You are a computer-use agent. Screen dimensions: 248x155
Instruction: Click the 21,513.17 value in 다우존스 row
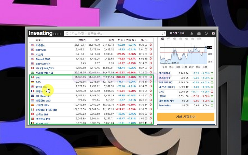click(x=80, y=45)
